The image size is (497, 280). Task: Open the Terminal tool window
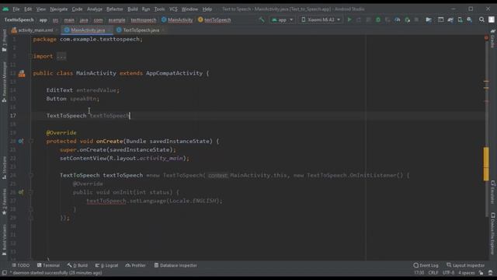[48, 265]
